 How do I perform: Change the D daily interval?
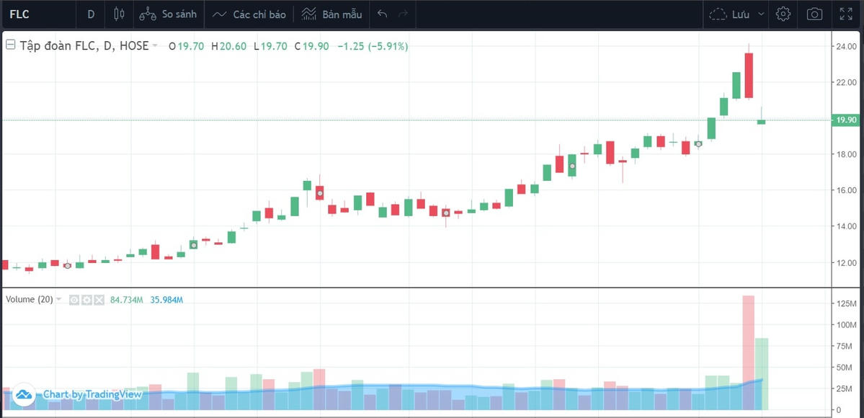[91, 14]
